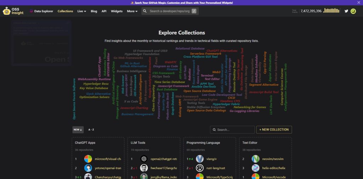Click Segment Alternative tag
Viewport: 363px width, 179px height.
264,85
